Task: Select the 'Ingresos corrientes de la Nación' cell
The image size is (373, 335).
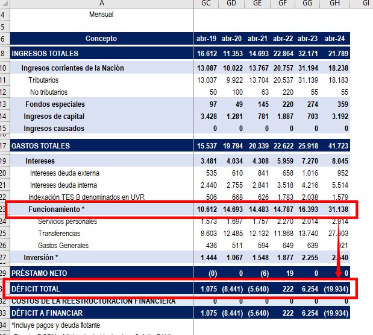Action: click(x=102, y=68)
